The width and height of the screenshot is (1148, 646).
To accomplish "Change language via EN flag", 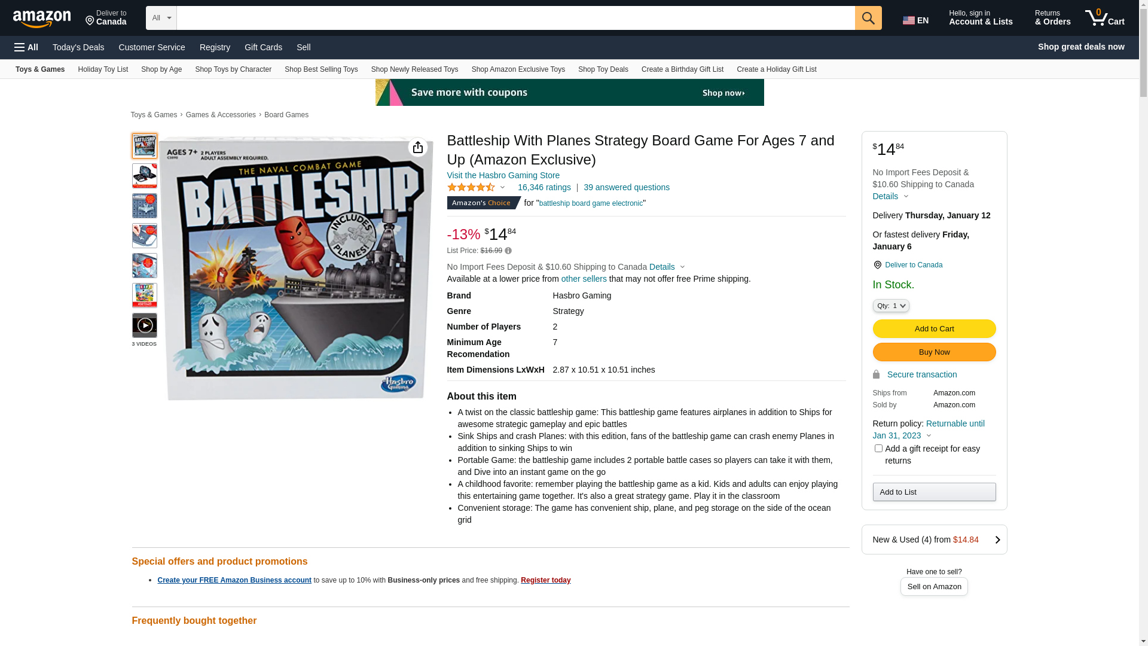I will [915, 20].
